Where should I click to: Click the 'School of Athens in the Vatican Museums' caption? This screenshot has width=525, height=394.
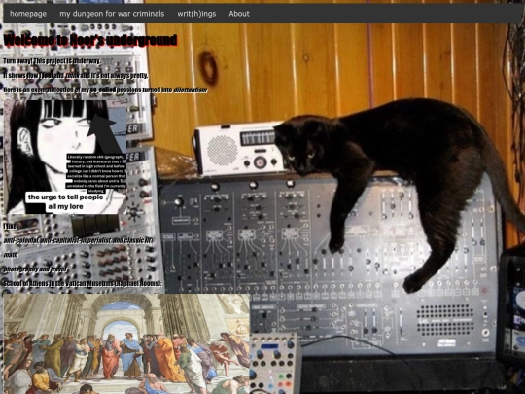83,283
